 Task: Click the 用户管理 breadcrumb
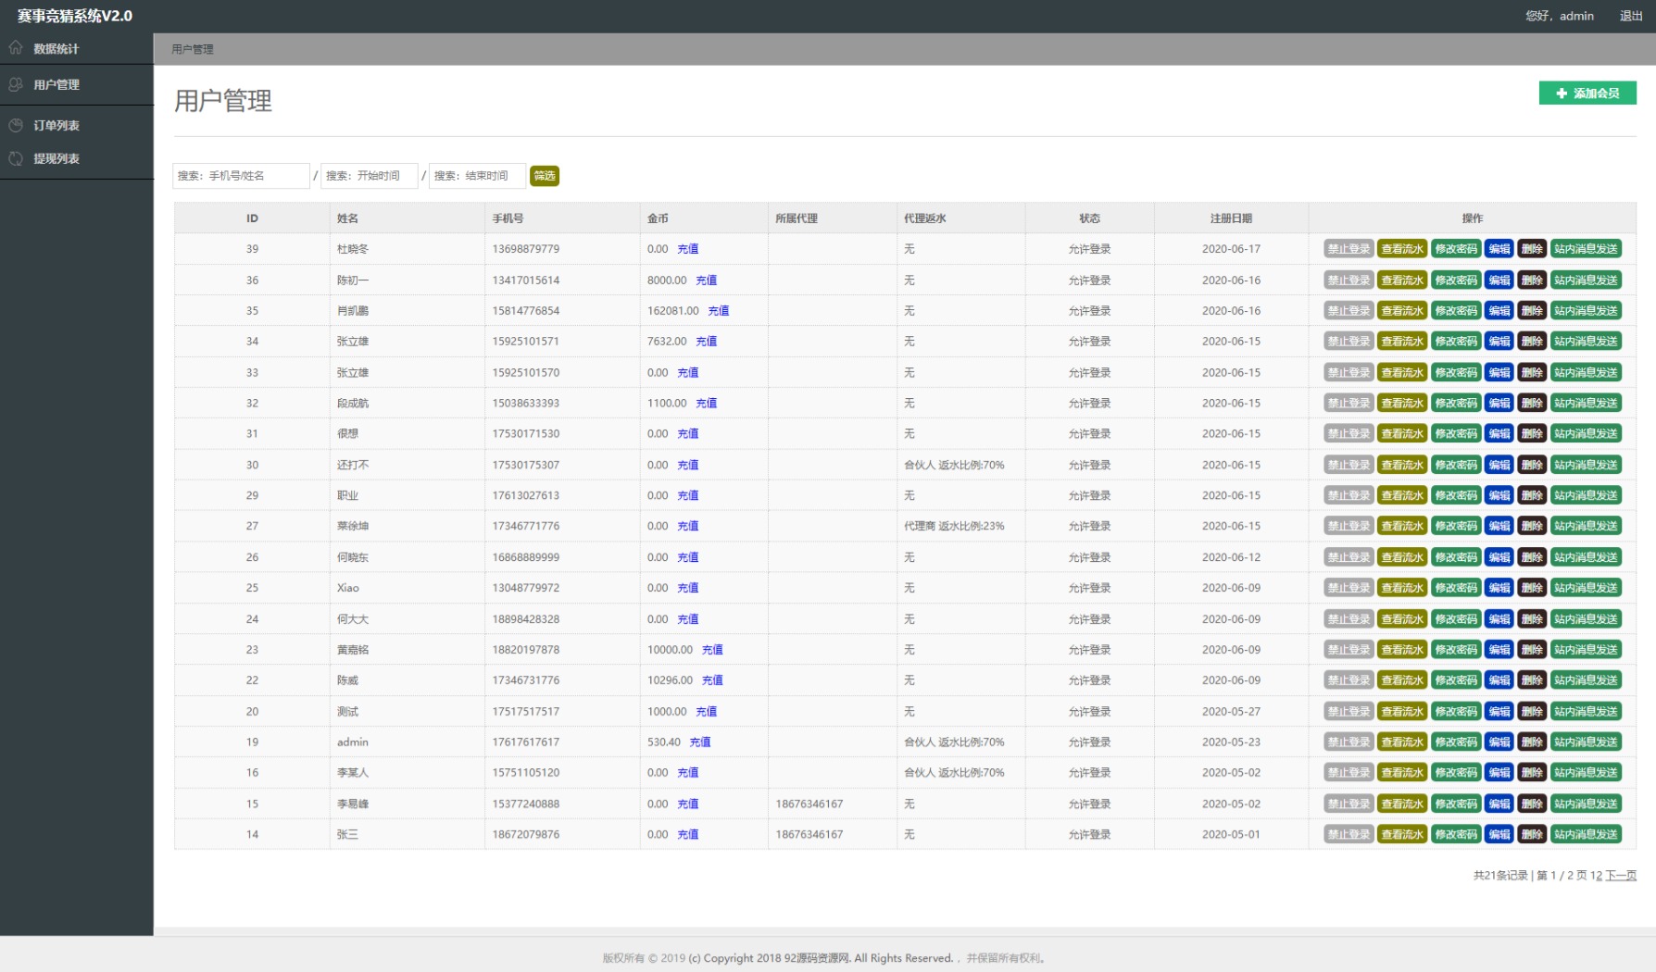193,50
